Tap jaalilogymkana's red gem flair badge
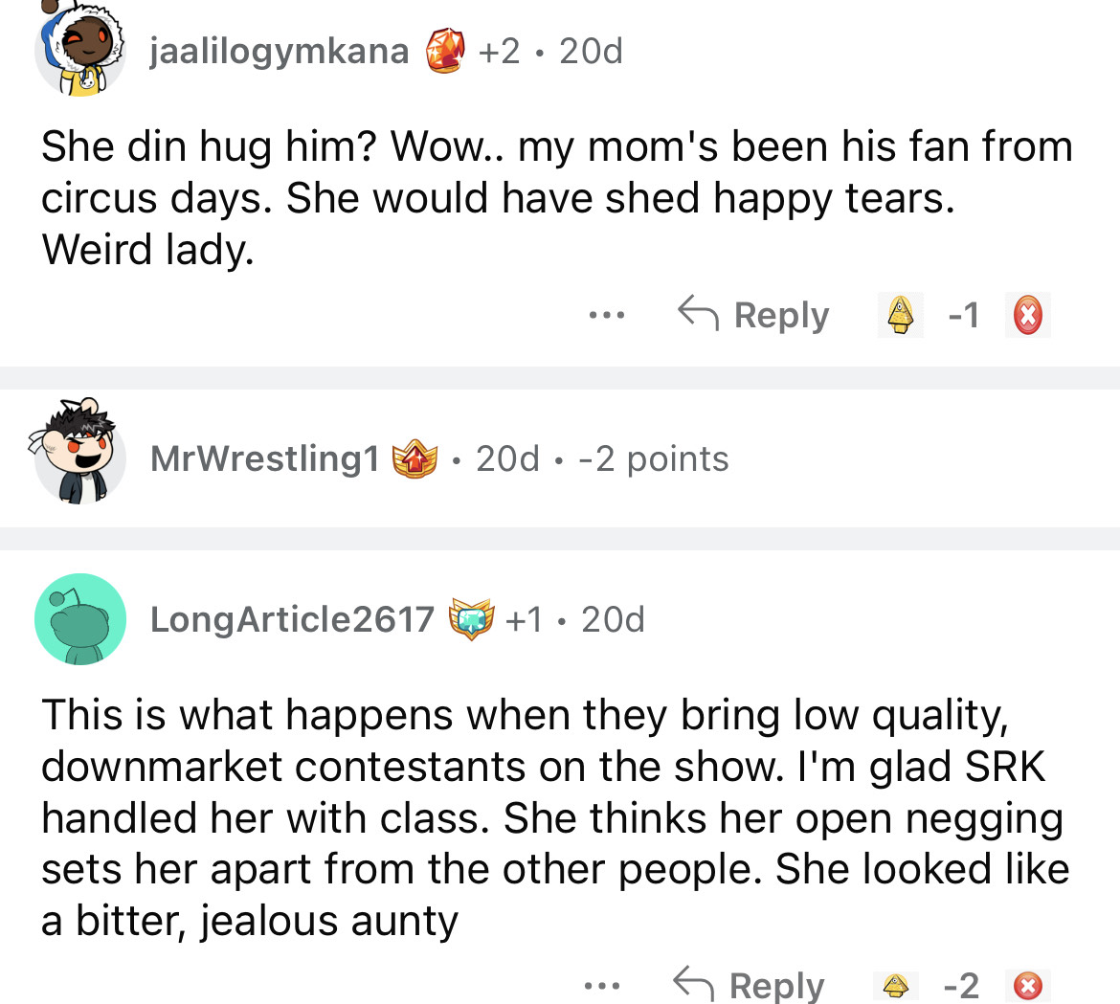1120x1004 pixels. point(445,50)
